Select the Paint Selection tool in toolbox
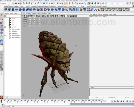 coord(2,22)
